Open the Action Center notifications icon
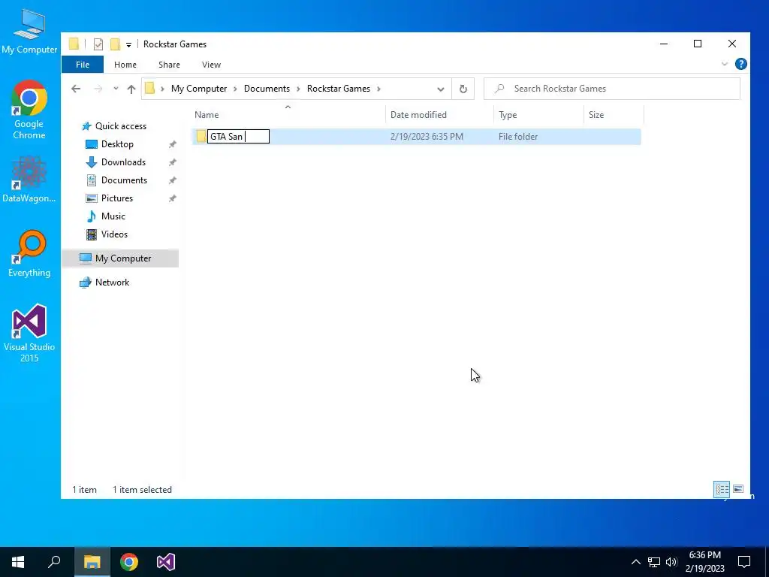 click(x=744, y=562)
